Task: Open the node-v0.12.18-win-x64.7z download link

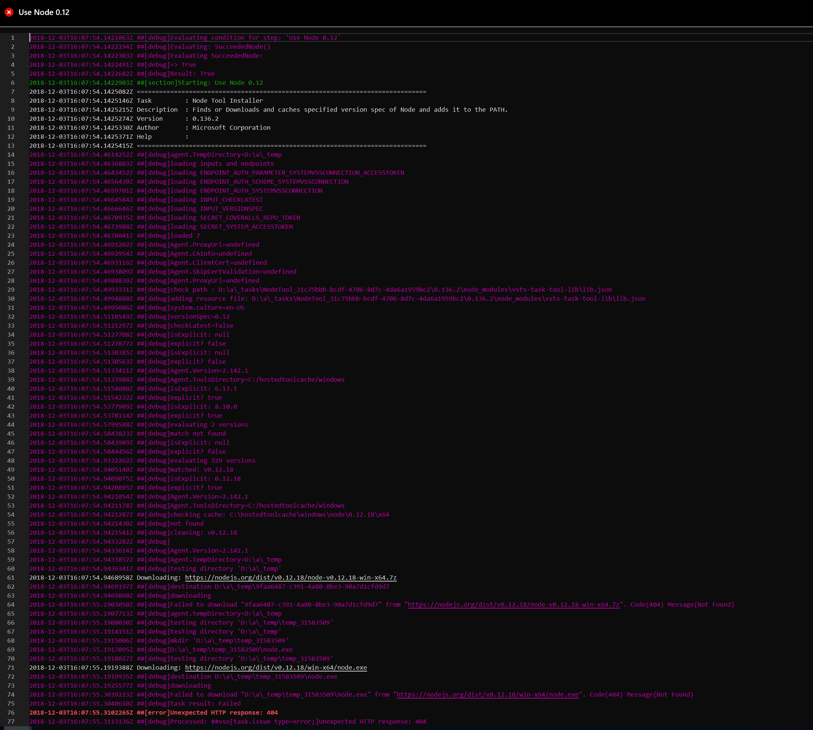Action: click(x=290, y=577)
